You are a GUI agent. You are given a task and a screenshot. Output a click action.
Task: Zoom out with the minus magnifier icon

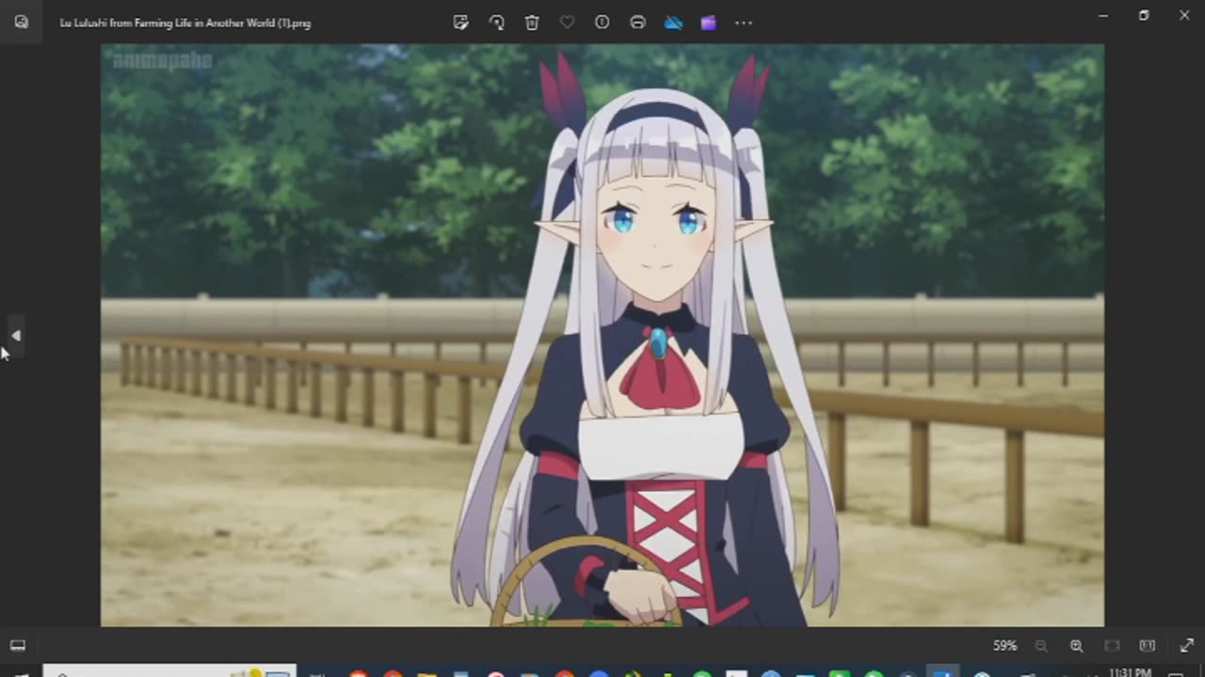tap(1041, 646)
